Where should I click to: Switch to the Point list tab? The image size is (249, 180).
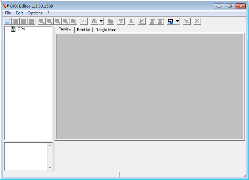tap(83, 30)
